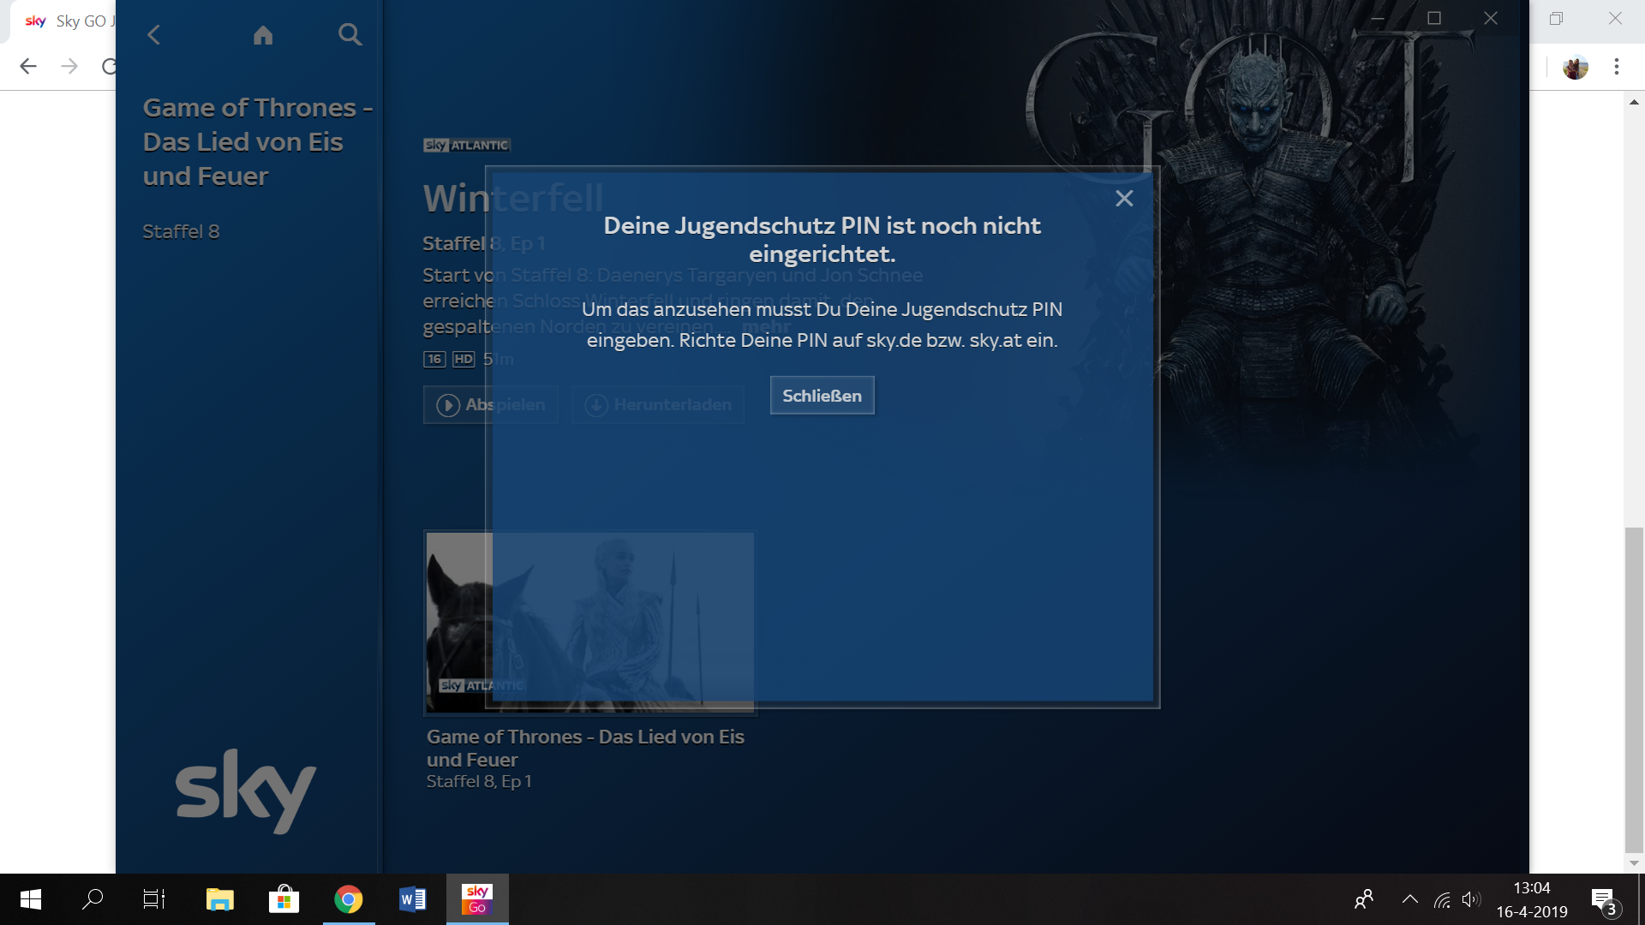Select Staffel 8 in the sidebar
This screenshot has height=925, width=1645.
click(x=181, y=231)
